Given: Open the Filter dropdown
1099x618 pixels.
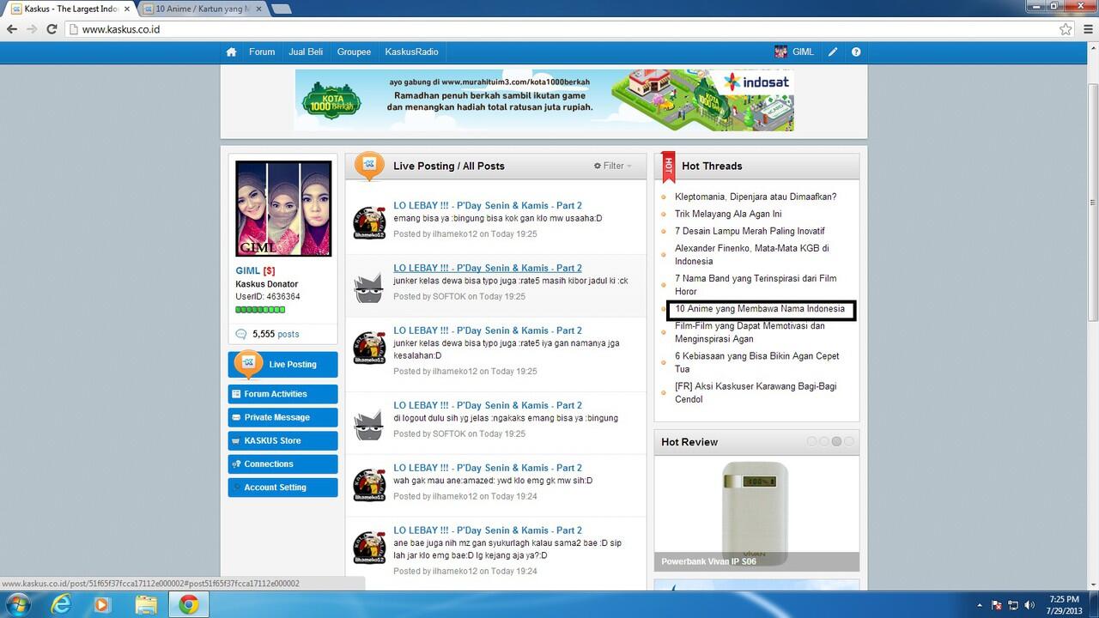Looking at the screenshot, I should pos(613,166).
